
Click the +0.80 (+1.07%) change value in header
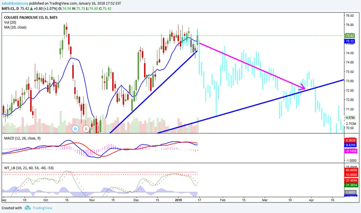click(x=46, y=9)
